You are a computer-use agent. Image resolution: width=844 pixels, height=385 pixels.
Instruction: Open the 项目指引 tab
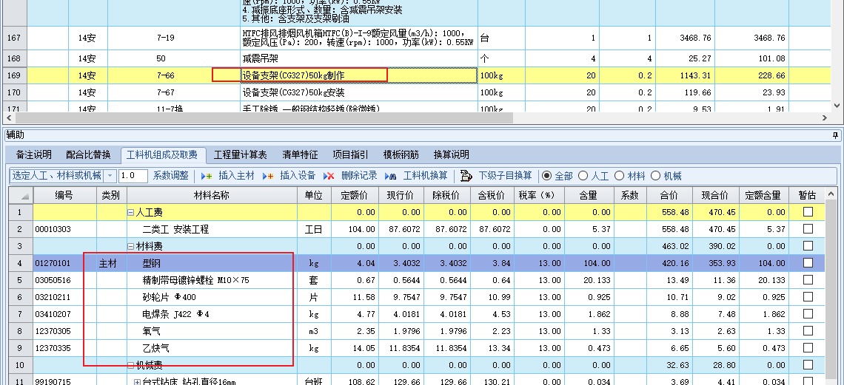350,155
